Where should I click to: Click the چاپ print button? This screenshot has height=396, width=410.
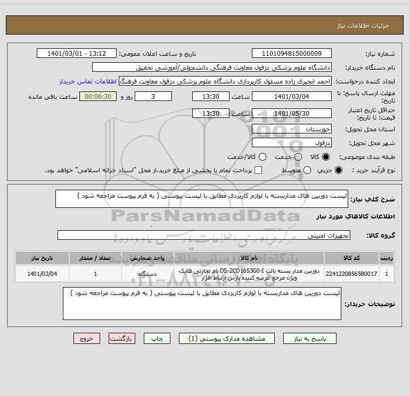click(157, 339)
